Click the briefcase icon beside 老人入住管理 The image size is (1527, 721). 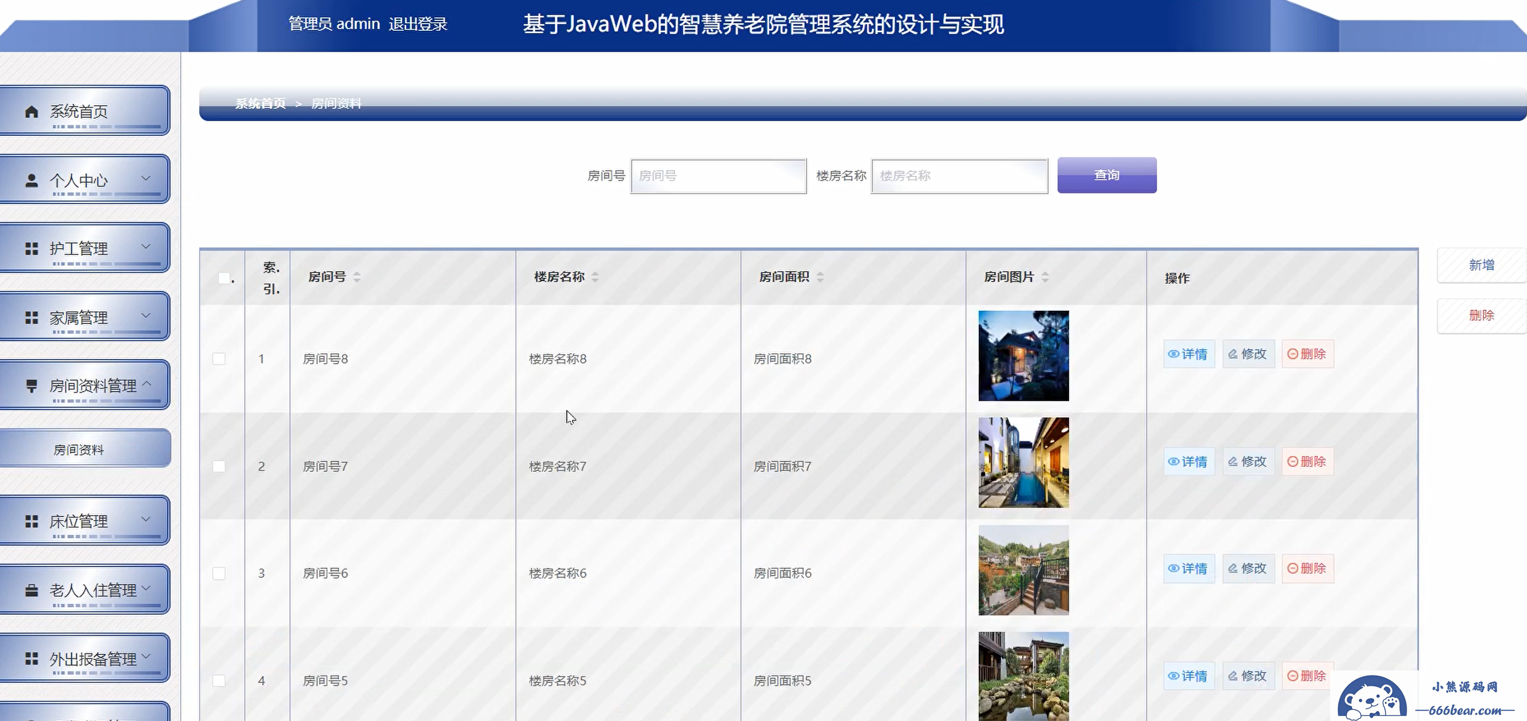tap(31, 591)
